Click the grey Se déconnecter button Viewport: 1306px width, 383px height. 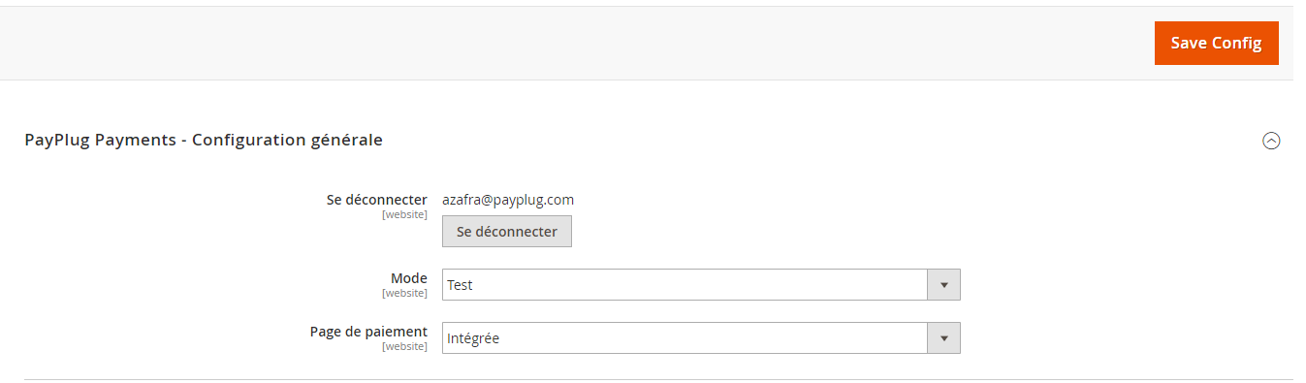click(507, 232)
